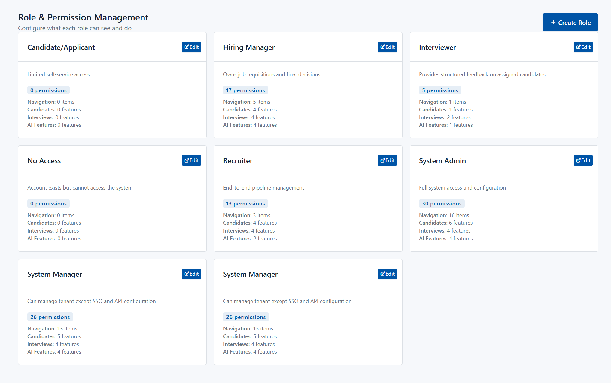
Task: Click the Role & Permission Management heading
Action: (x=83, y=17)
